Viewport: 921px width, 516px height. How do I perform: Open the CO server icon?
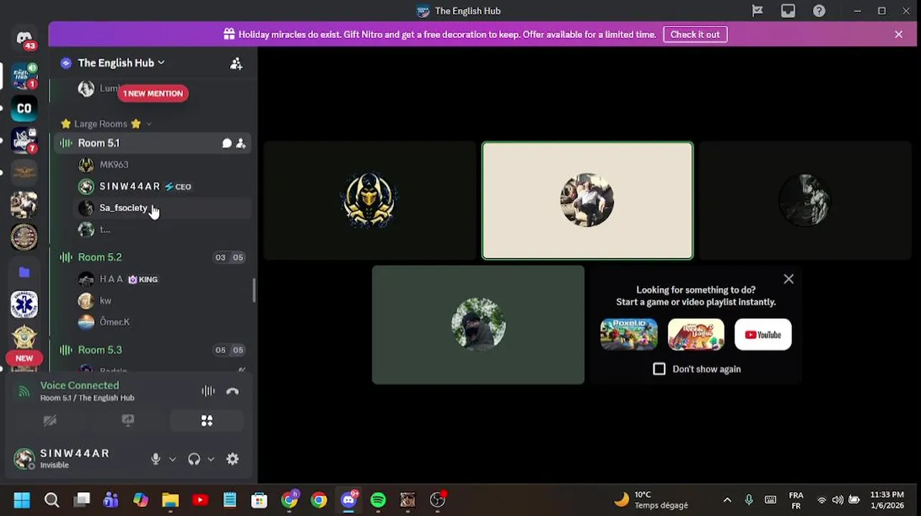pos(24,108)
